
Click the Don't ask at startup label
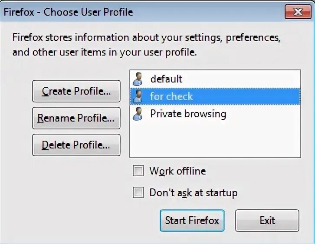point(193,193)
